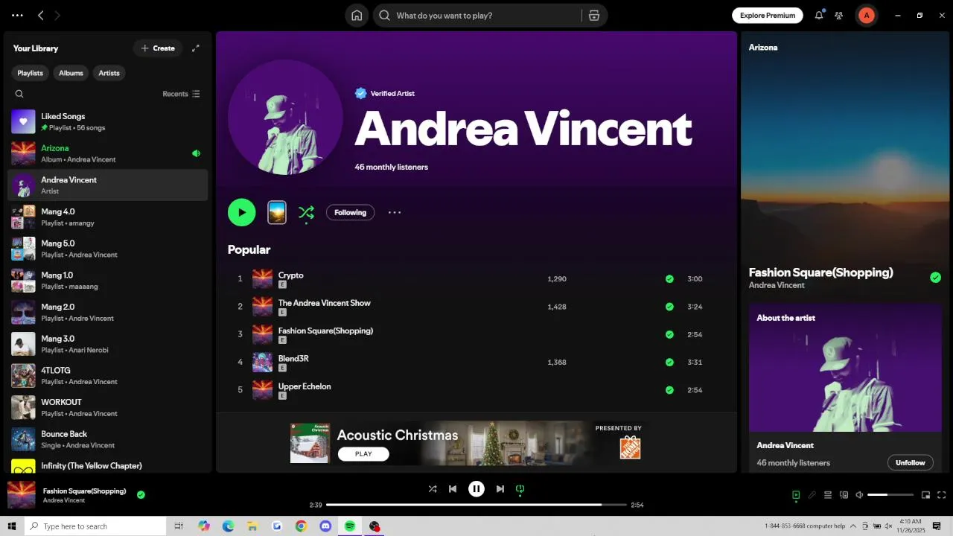Click PLAY on Acoustic Christmas ad

point(363,453)
